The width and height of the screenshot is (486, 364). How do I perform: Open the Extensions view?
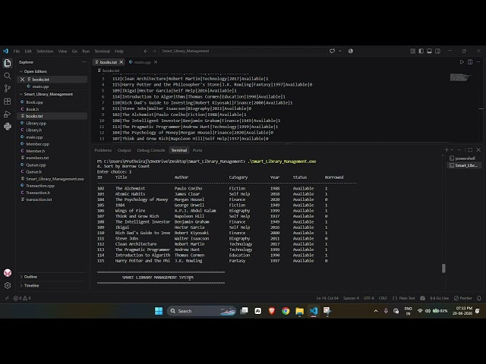tap(8, 101)
